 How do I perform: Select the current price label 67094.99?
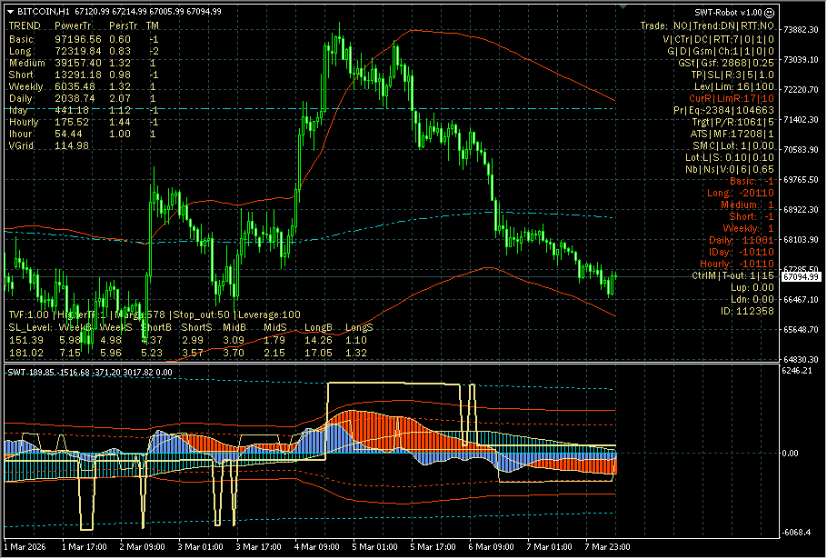(x=801, y=277)
